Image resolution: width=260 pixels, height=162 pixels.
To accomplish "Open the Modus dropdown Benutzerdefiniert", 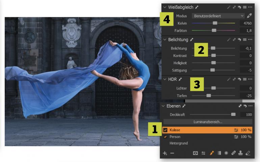I will [218, 16].
